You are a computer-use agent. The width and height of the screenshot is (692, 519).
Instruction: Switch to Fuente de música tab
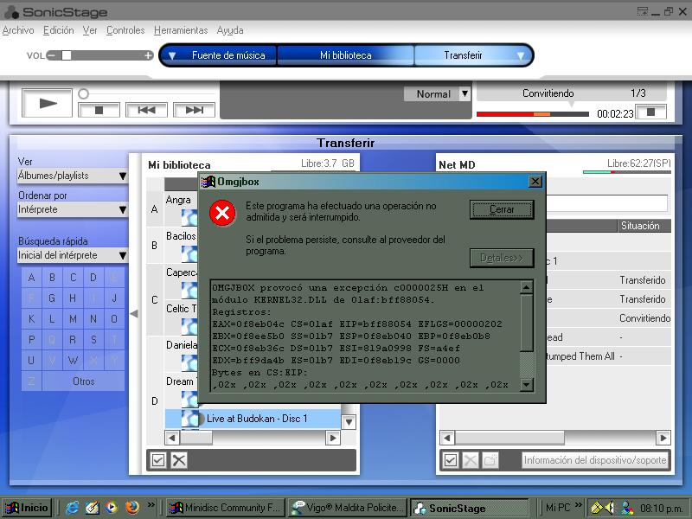[x=228, y=55]
